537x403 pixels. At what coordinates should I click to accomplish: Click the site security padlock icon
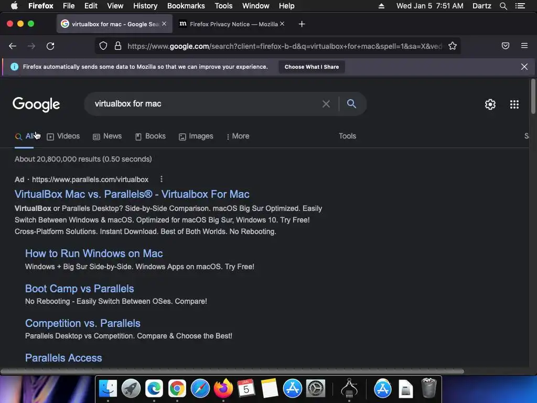[118, 46]
